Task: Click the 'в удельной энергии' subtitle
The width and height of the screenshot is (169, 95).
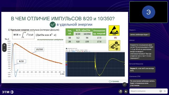Action: point(74,25)
